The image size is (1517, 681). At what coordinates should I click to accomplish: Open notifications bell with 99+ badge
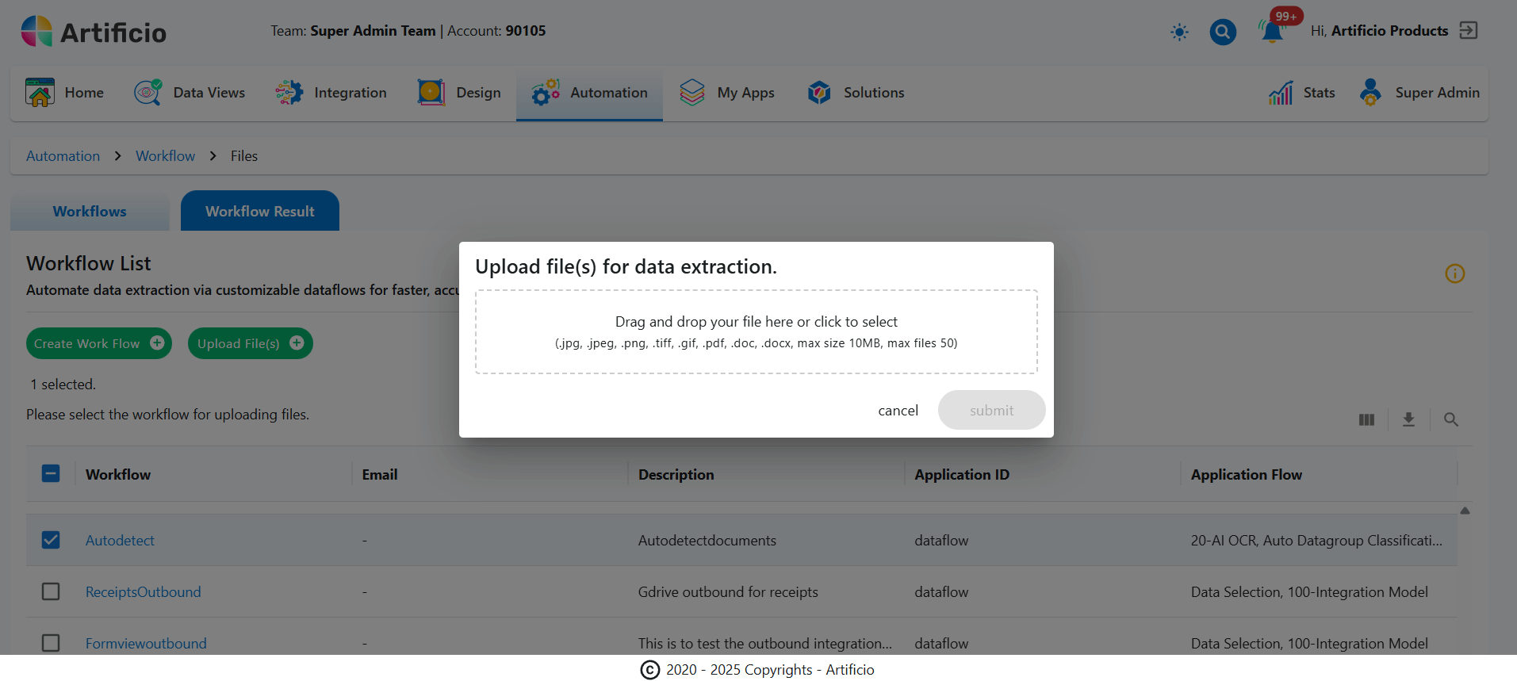1272,32
